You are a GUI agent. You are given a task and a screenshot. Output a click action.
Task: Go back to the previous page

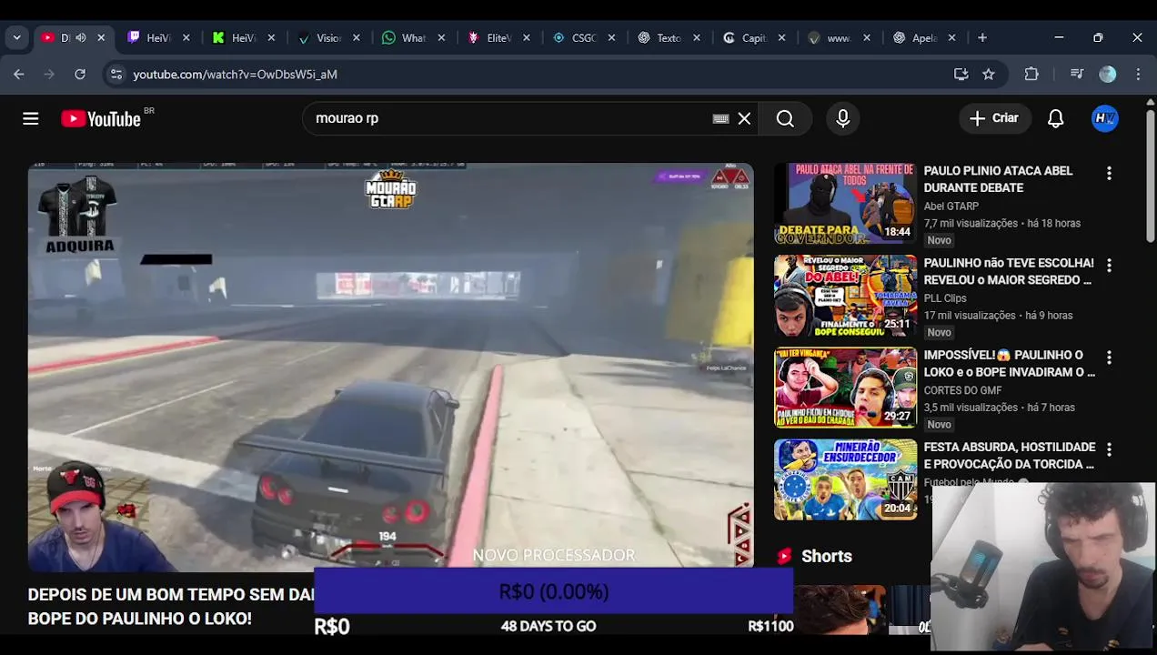click(x=19, y=75)
